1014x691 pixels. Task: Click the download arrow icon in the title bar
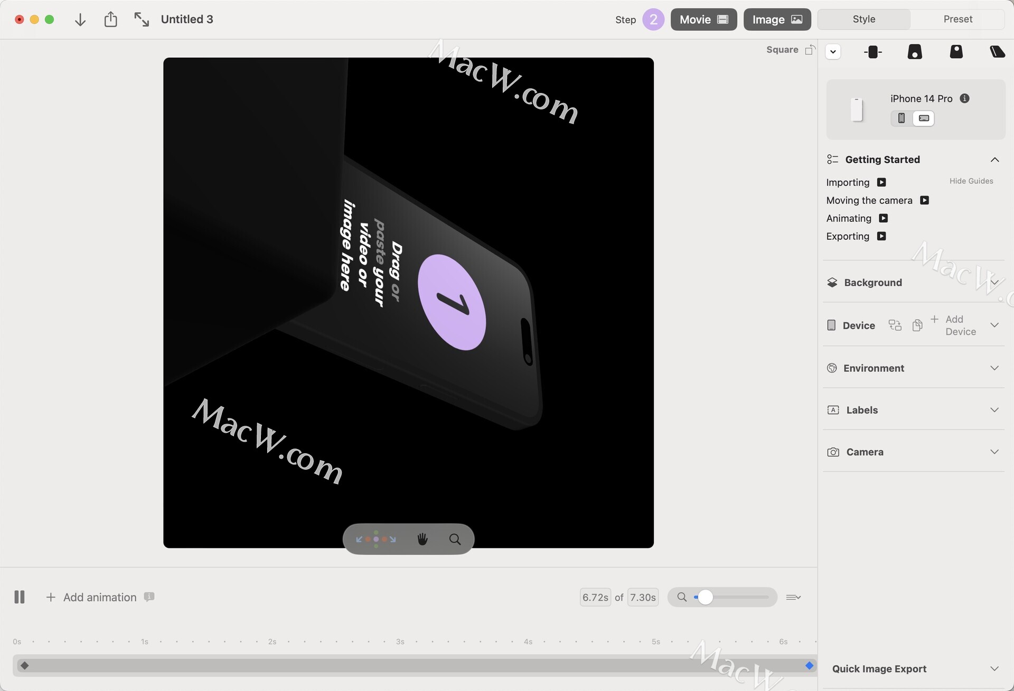[x=80, y=20]
